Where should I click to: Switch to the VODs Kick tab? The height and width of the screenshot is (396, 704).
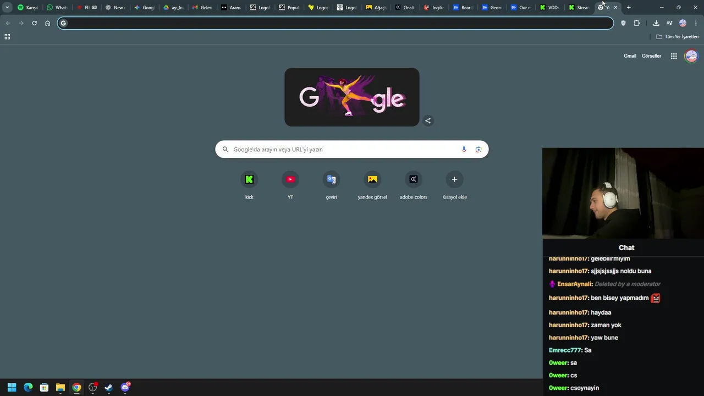click(550, 8)
